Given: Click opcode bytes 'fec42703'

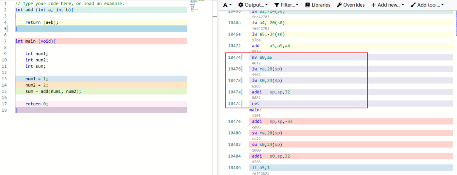Looking at the screenshot, I should click(261, 17).
